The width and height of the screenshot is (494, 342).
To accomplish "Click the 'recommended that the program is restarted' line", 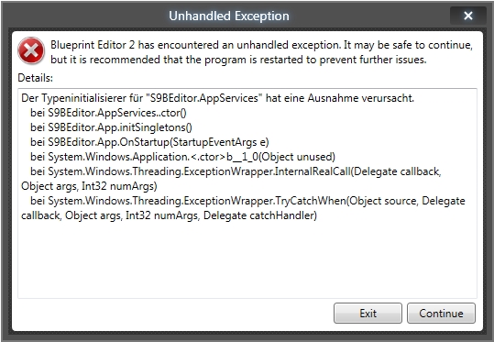I will click(238, 60).
